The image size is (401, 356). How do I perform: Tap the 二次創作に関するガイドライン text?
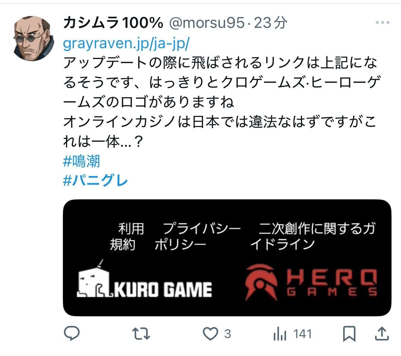313,236
